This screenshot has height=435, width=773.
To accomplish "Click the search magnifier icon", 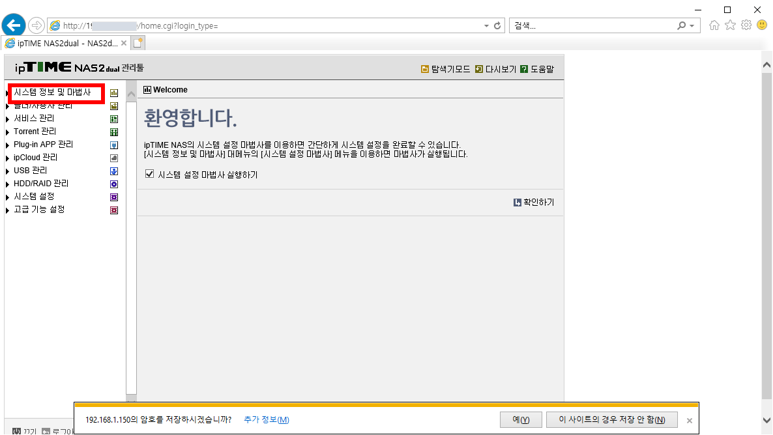I will click(681, 25).
